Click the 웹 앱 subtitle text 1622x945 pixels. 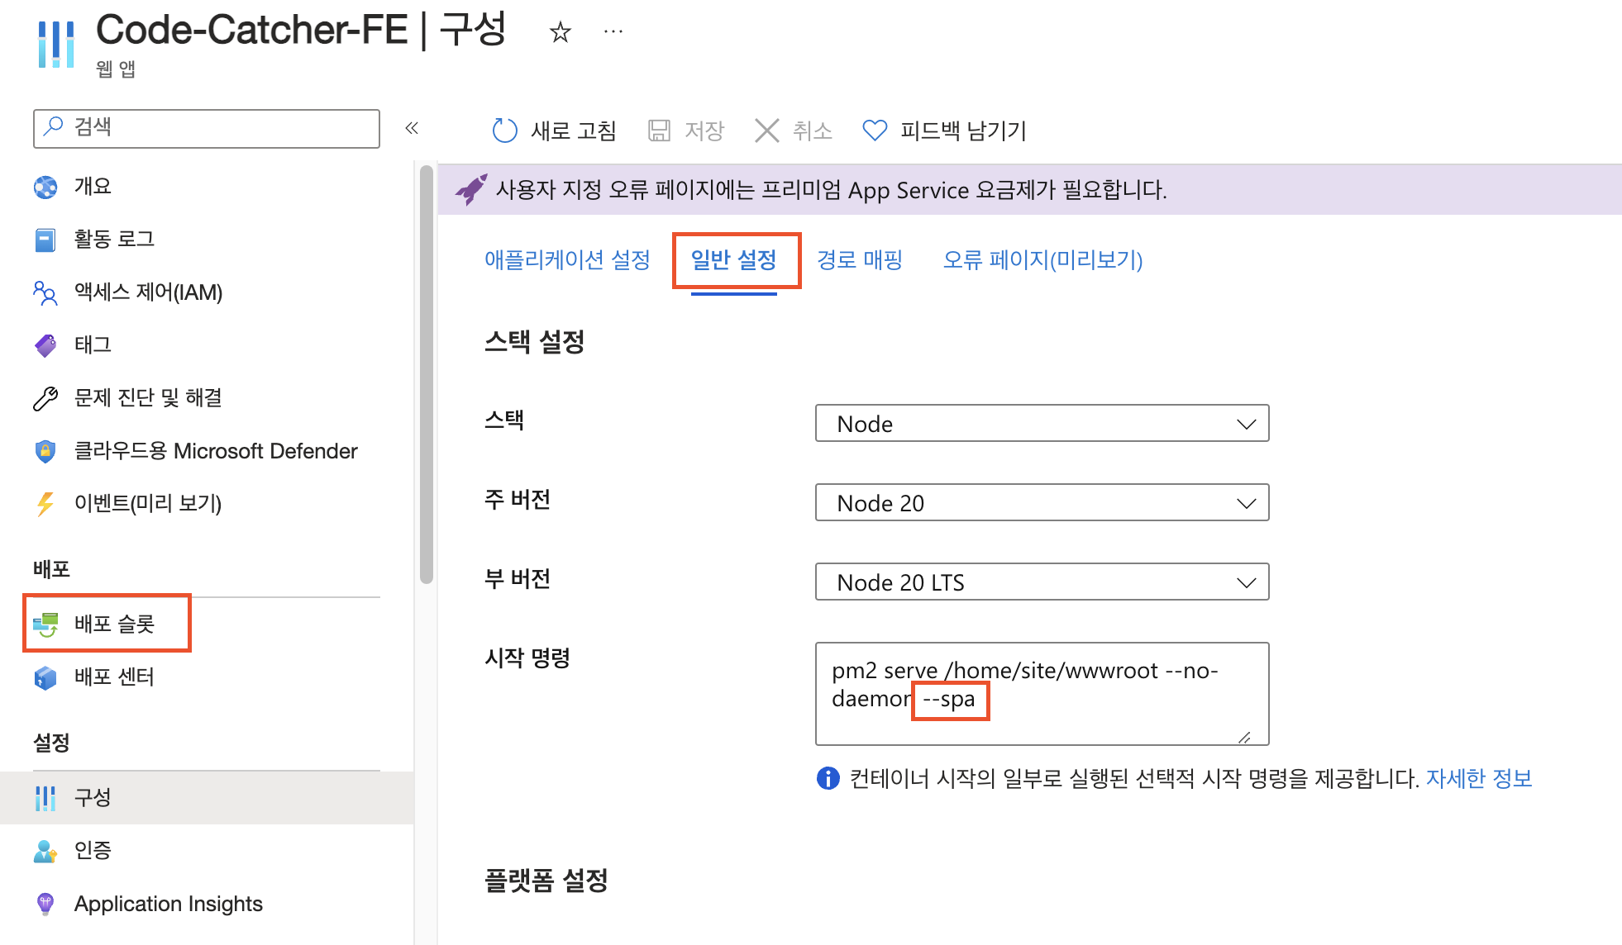click(116, 69)
